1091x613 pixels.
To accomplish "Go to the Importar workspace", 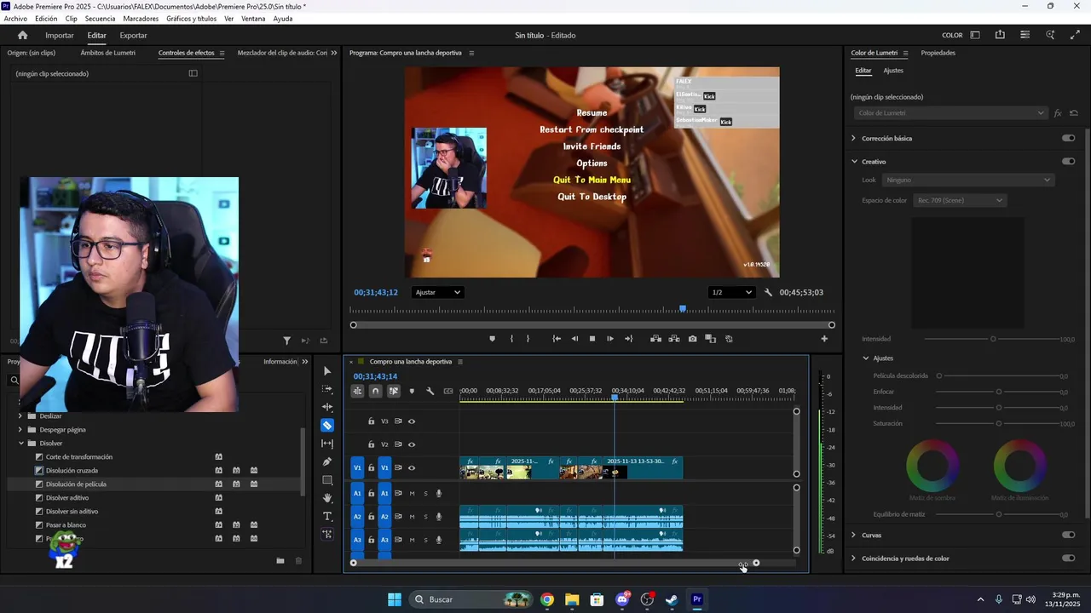I will pyautogui.click(x=60, y=35).
